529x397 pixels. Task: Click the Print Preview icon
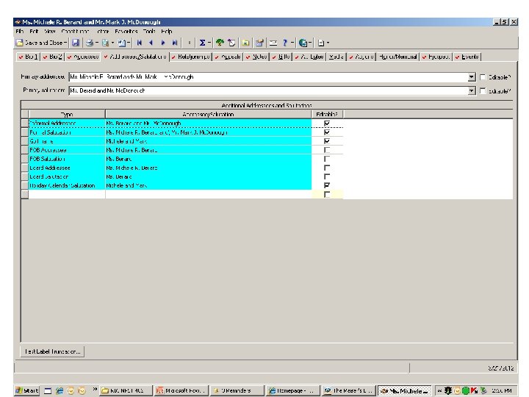coord(105,43)
